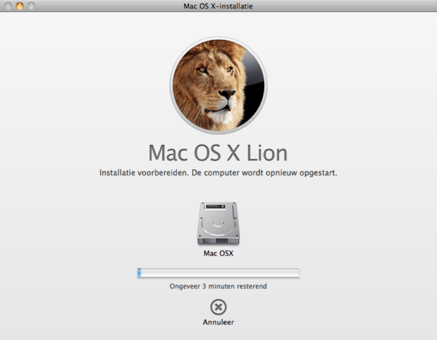This screenshot has width=437, height=340.
Task: Click the 'Mac OS X-installatie' window title
Action: tap(218, 6)
